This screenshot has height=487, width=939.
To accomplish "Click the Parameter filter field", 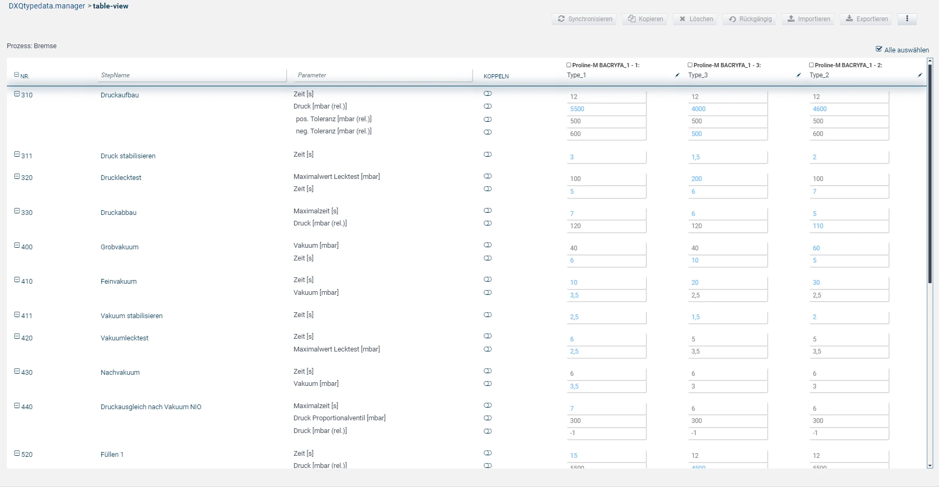I will click(x=383, y=75).
